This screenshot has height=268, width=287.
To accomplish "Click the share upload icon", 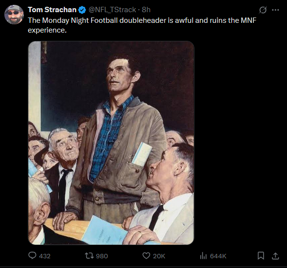I will click(275, 255).
